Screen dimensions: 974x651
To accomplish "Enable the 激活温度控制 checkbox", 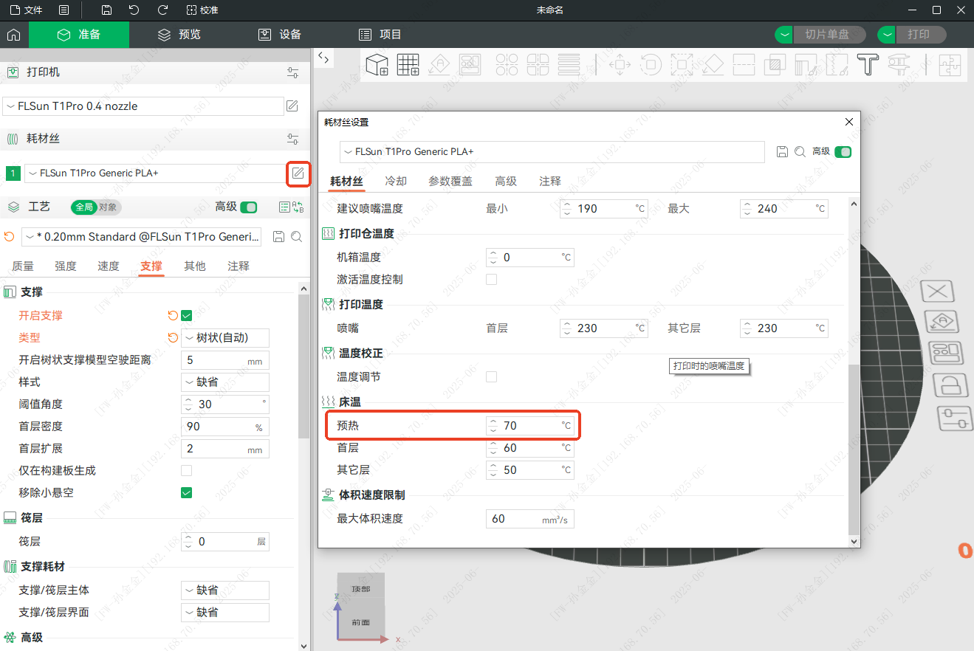I will click(491, 280).
